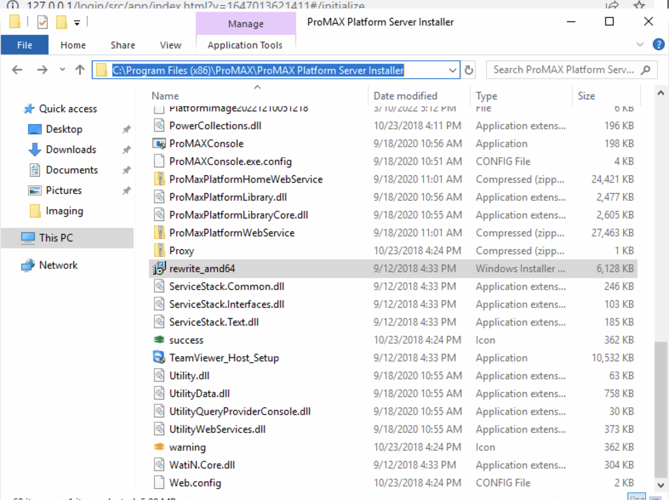Select ProMaxPlatformHomeWebService zip icon

coord(159,179)
